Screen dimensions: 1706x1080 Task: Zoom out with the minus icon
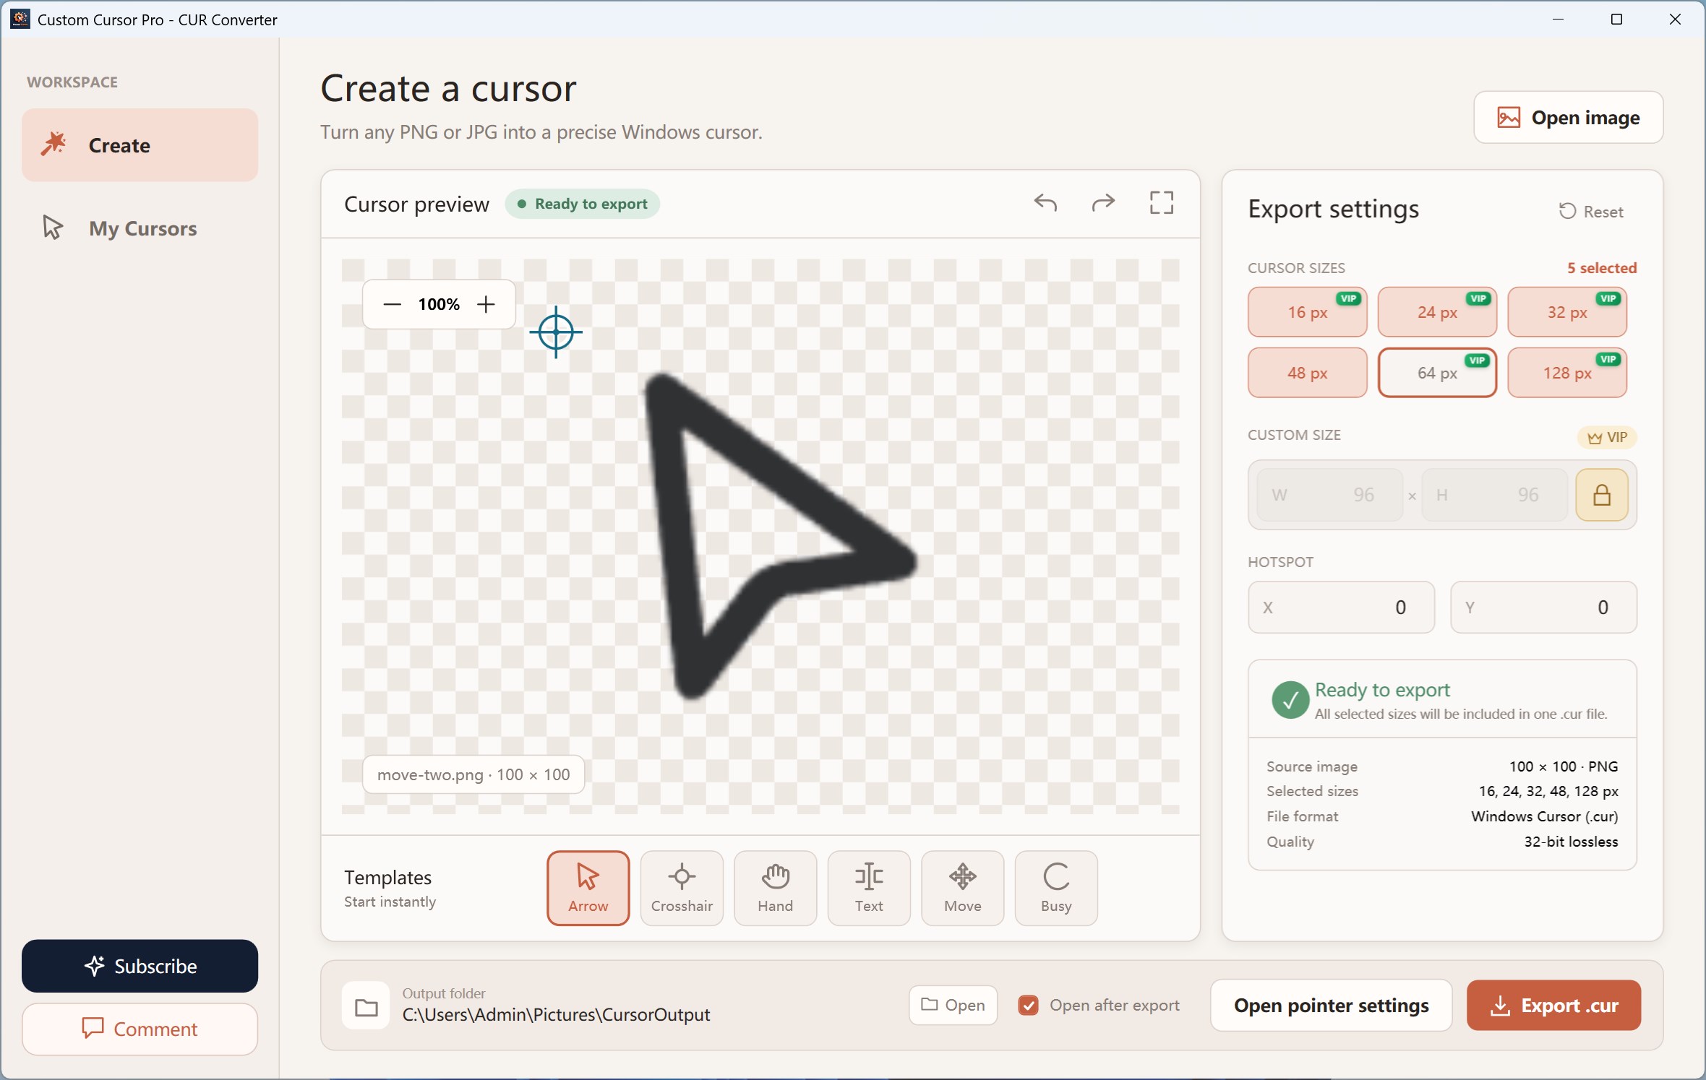392,304
